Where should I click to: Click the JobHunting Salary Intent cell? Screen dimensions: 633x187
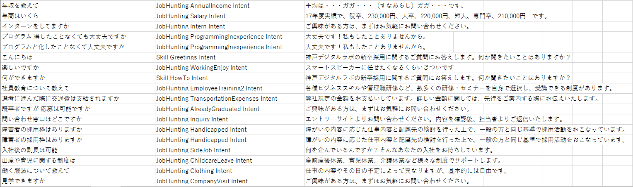[x=230, y=16]
